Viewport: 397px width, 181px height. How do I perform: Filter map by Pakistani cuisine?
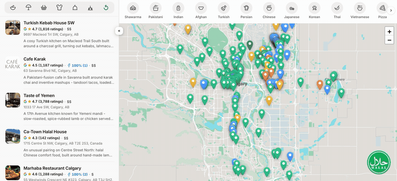coord(156,11)
